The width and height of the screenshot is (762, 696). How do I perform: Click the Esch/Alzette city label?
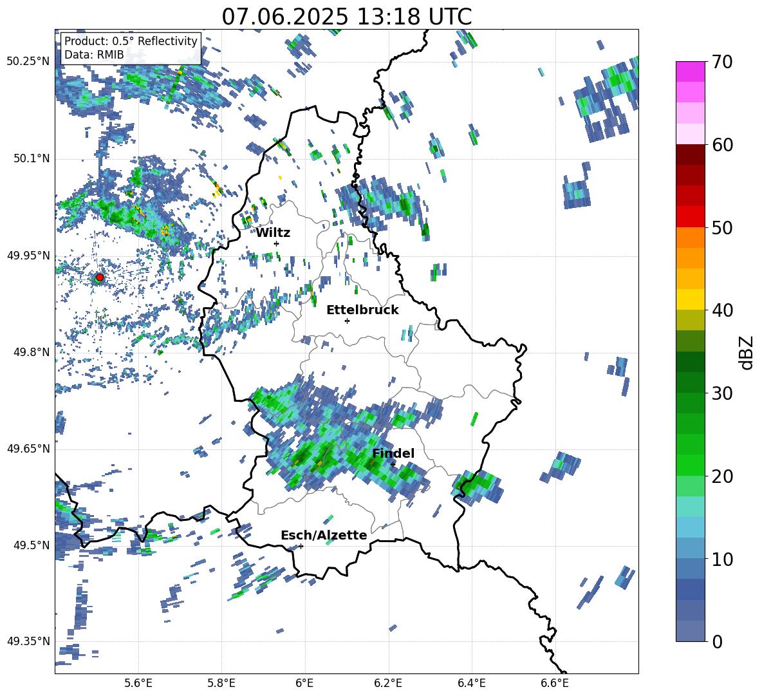tap(324, 535)
